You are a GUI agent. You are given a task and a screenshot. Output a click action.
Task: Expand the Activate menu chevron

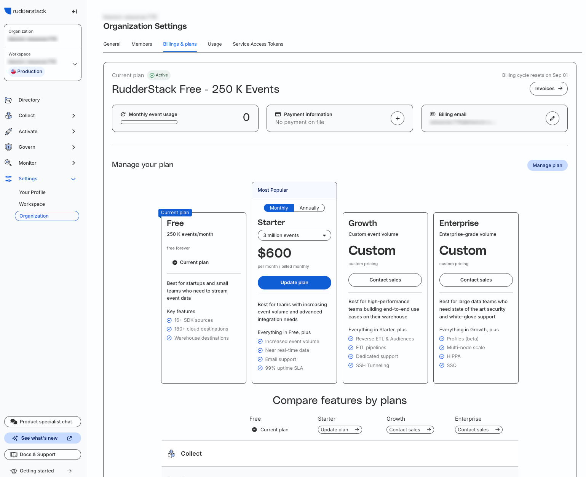(73, 132)
